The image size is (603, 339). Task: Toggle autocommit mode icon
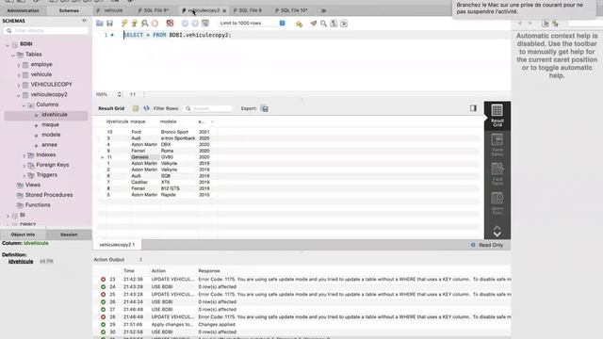pos(205,24)
